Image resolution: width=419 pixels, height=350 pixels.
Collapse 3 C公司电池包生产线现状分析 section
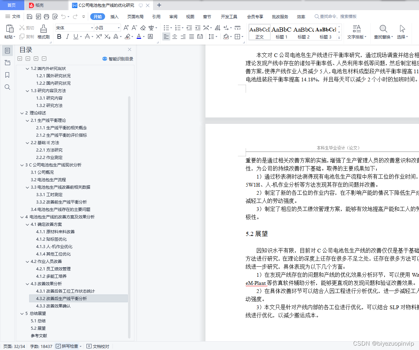22,165
